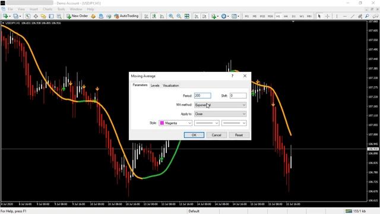
Task: Open the chart templates icon
Action: (234, 16)
